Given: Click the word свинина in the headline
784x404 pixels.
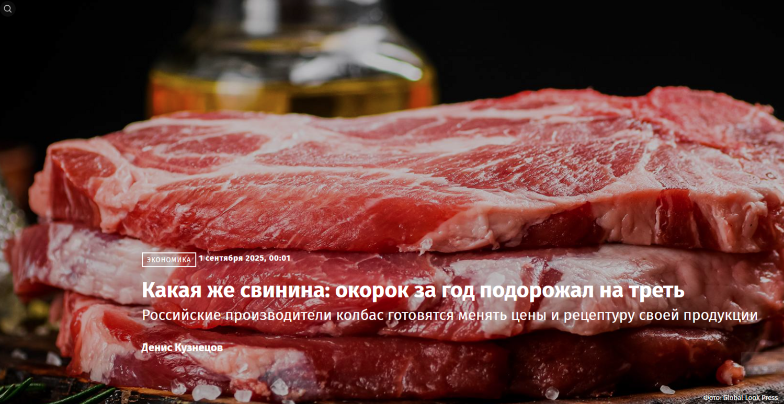Looking at the screenshot, I should tap(284, 291).
